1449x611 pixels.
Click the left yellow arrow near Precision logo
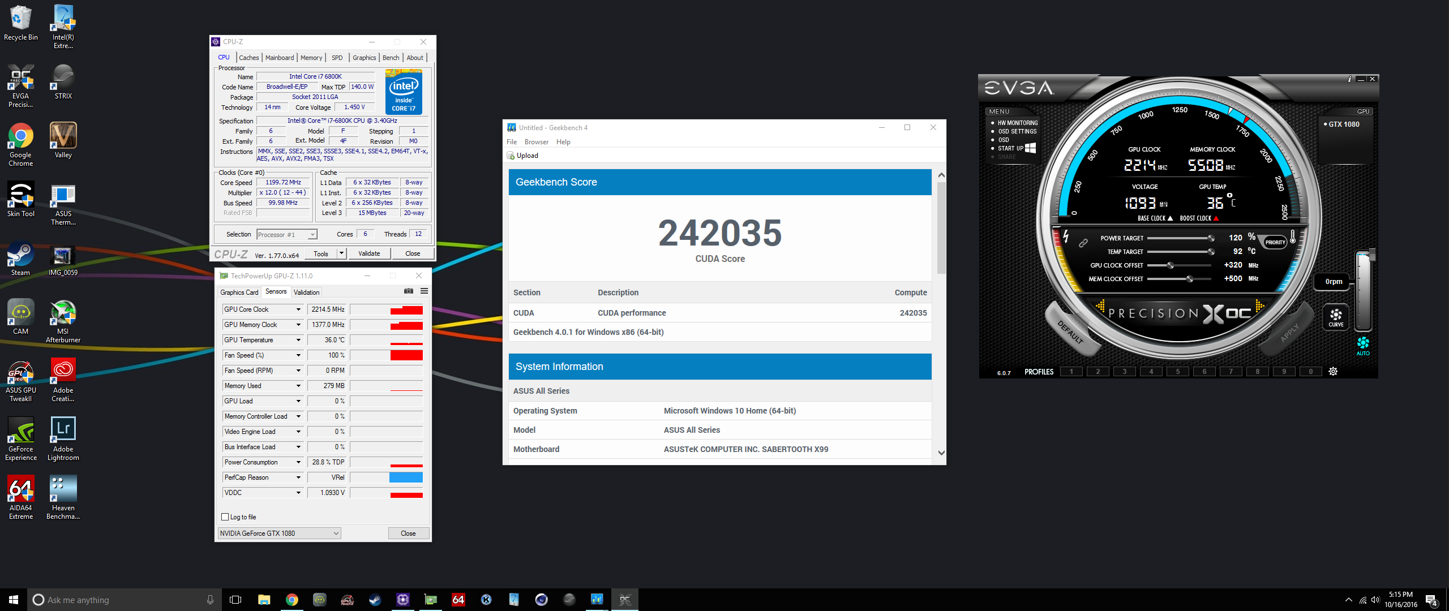tap(1100, 306)
